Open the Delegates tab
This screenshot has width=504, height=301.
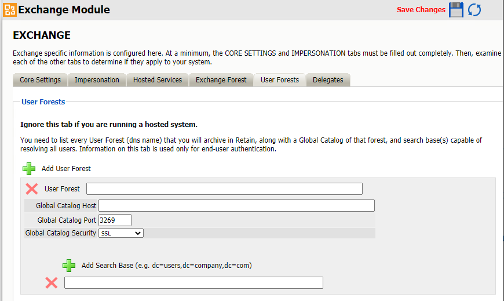328,80
